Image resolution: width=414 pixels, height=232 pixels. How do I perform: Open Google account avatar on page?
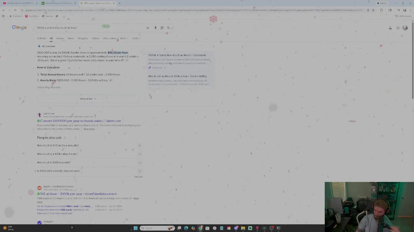[405, 28]
